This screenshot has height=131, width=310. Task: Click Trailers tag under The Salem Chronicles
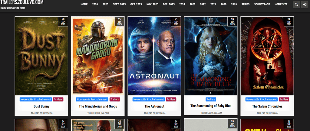click(x=284, y=100)
